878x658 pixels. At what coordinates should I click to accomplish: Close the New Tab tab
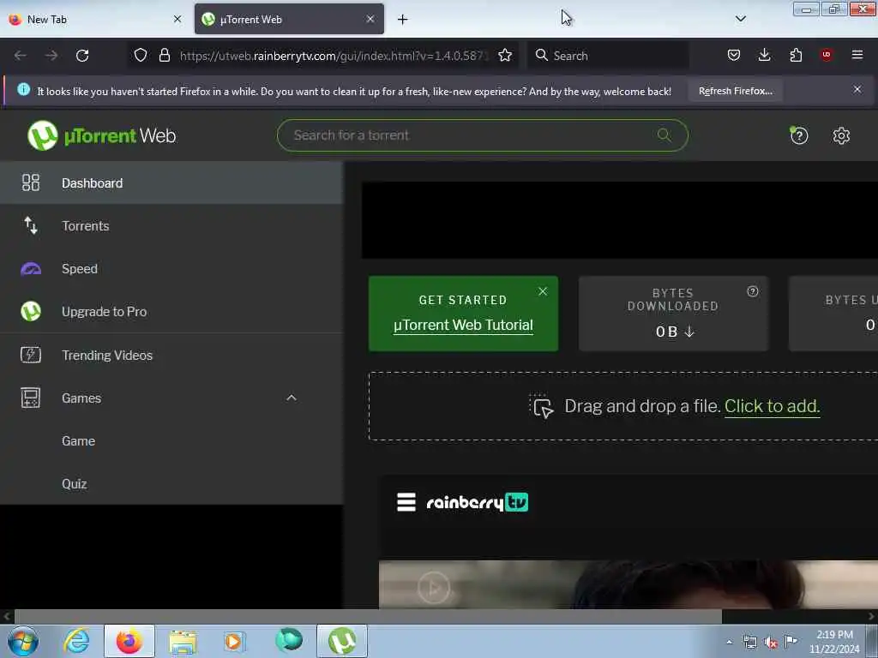click(177, 19)
